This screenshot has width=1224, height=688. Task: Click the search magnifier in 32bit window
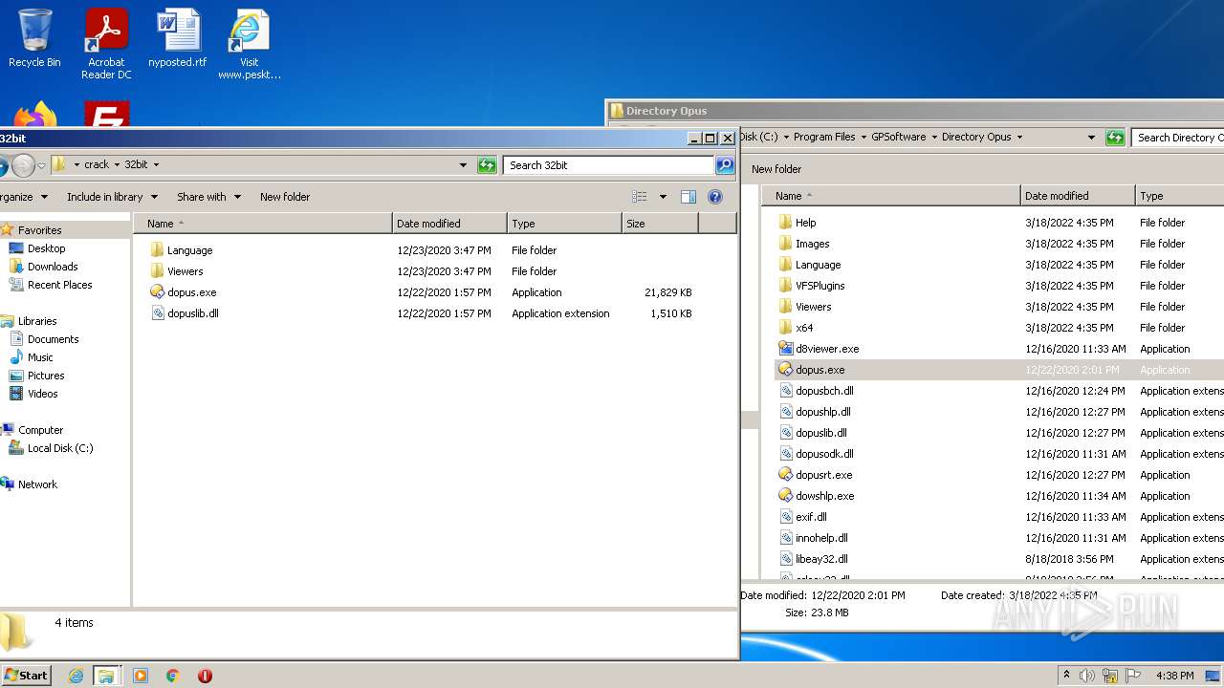[725, 165]
